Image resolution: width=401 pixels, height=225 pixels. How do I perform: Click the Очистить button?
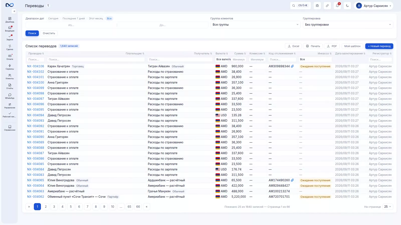(49, 33)
